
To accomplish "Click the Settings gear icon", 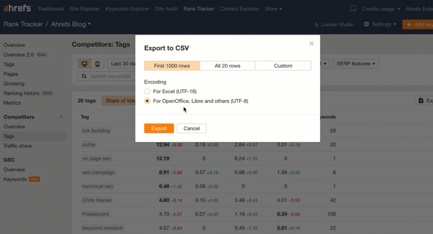I will click(366, 24).
